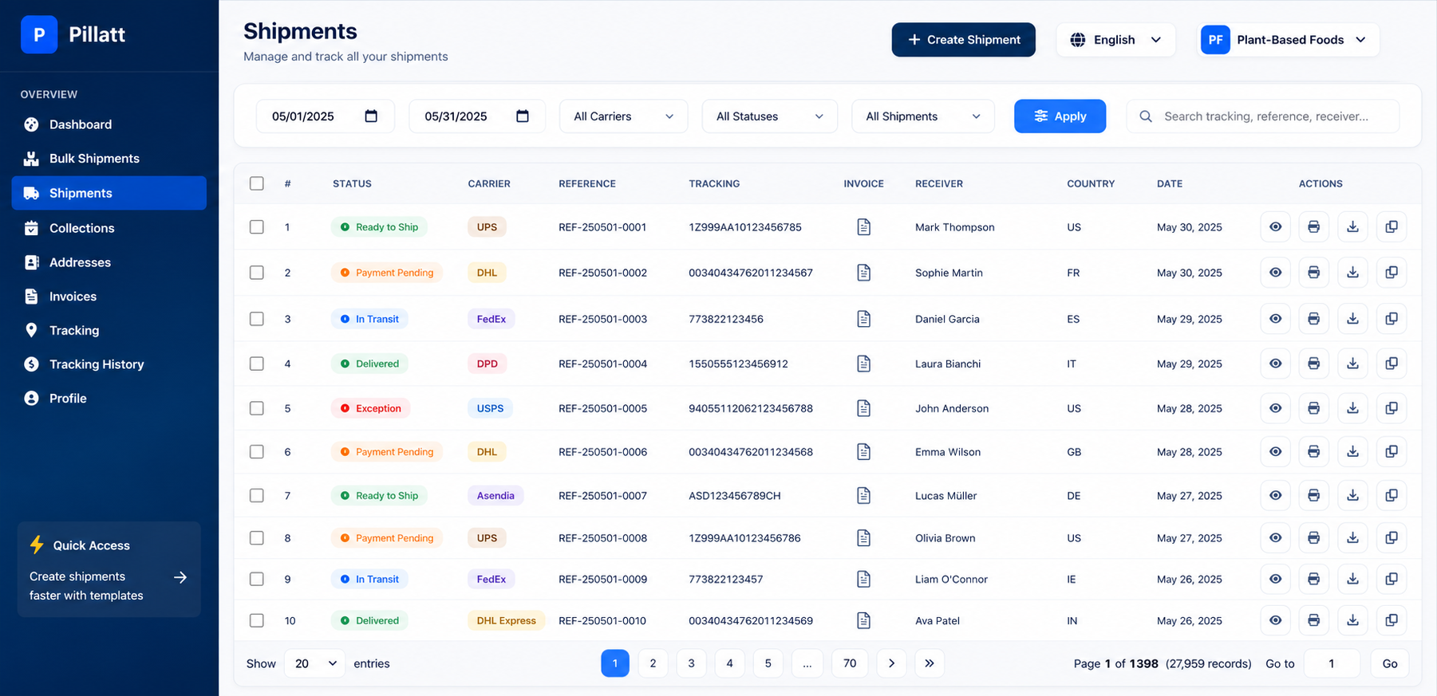Open calendar picker for start date 05/01/2025
Screen dimensions: 1437x696
371,116
